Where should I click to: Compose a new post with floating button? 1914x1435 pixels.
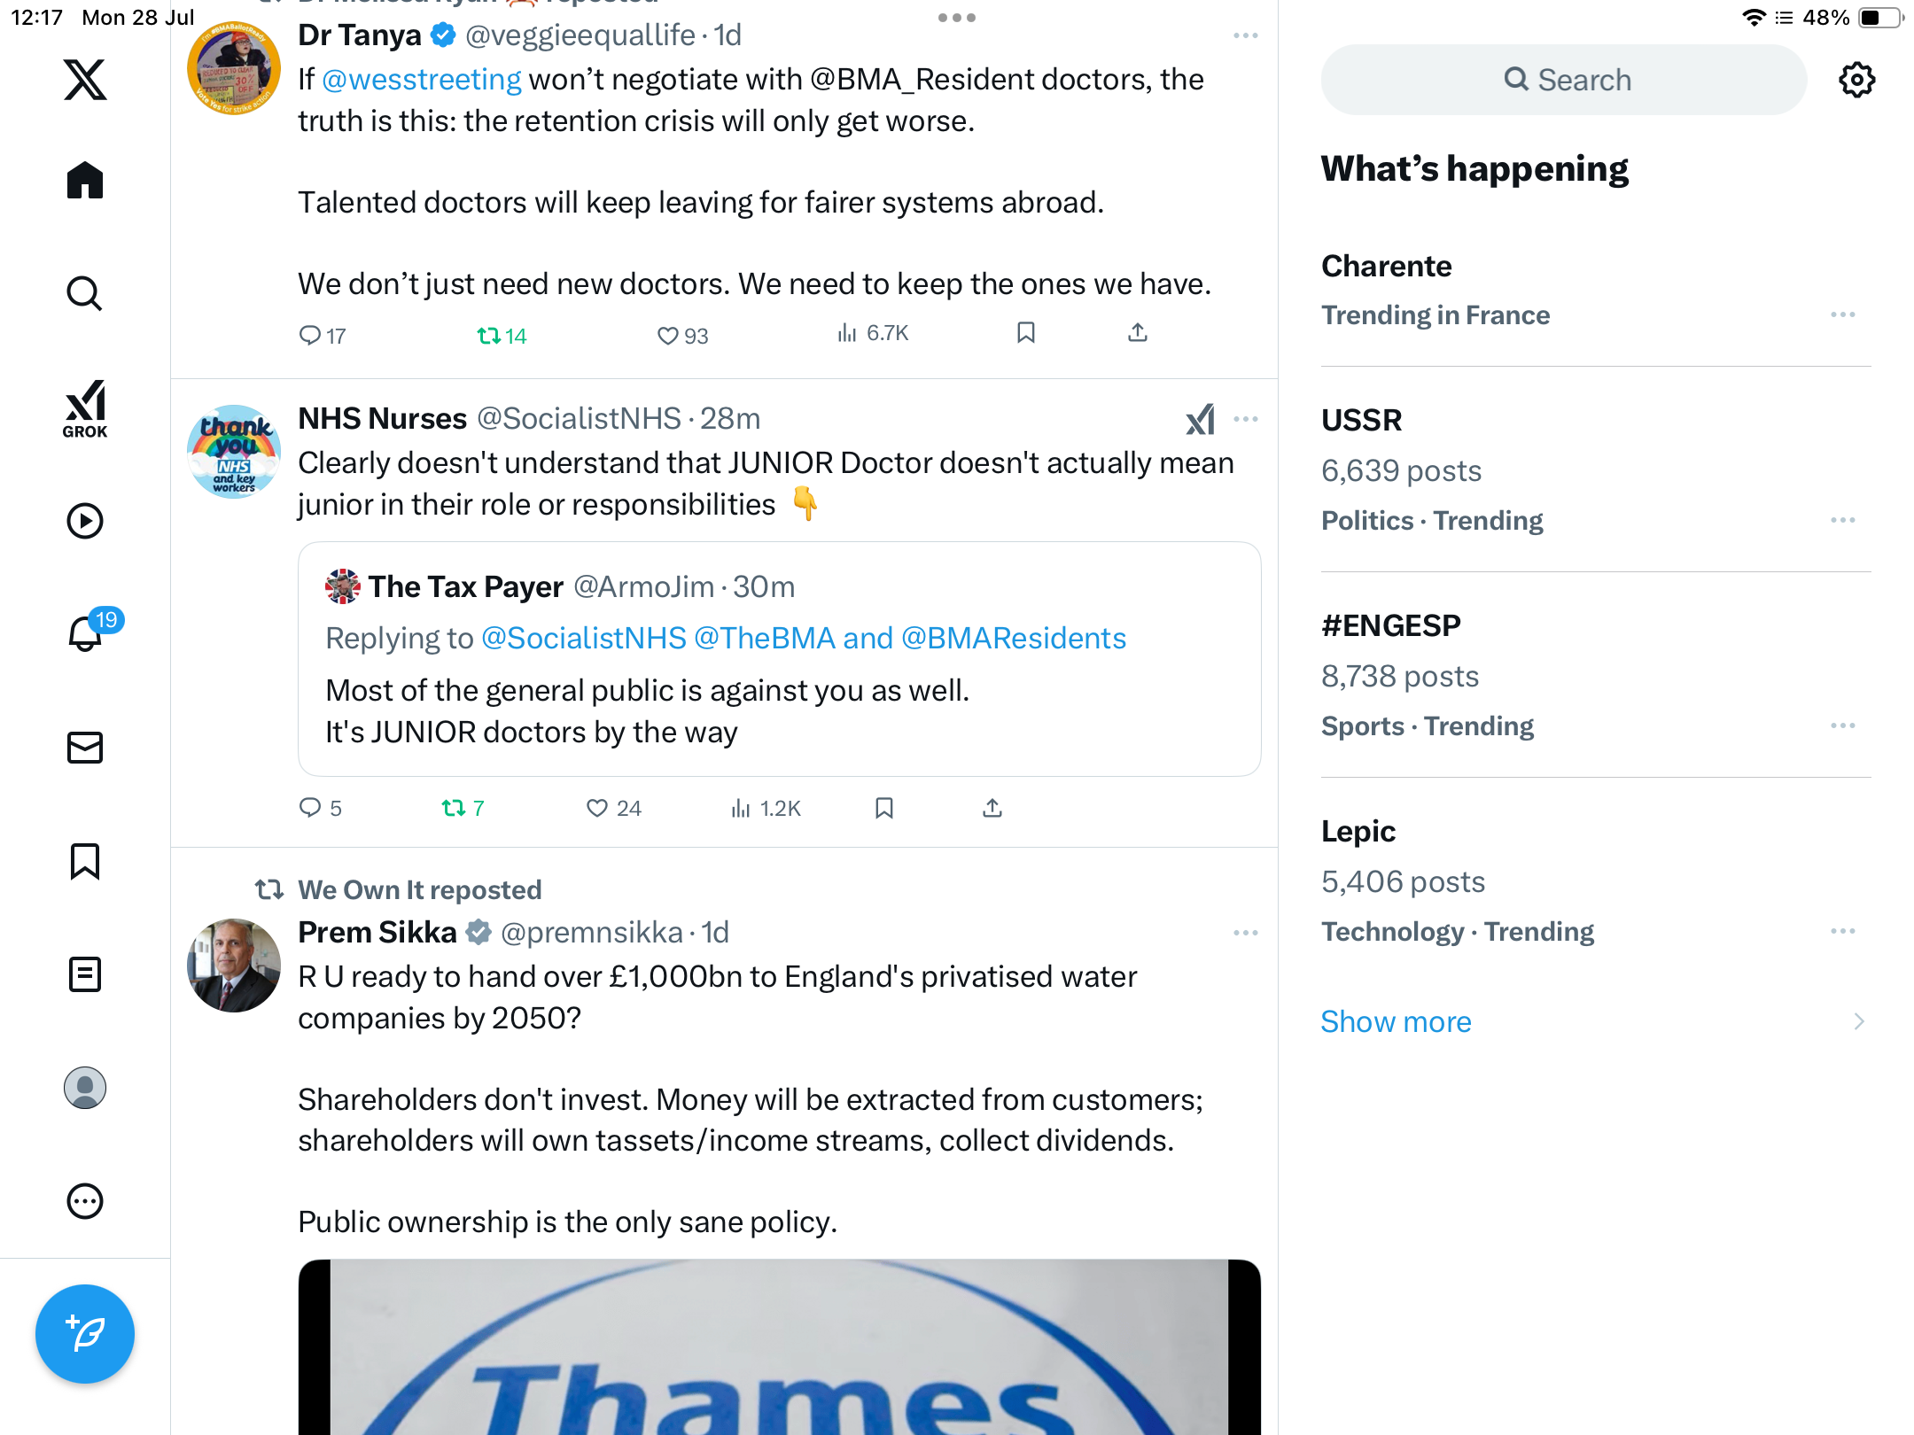[85, 1333]
